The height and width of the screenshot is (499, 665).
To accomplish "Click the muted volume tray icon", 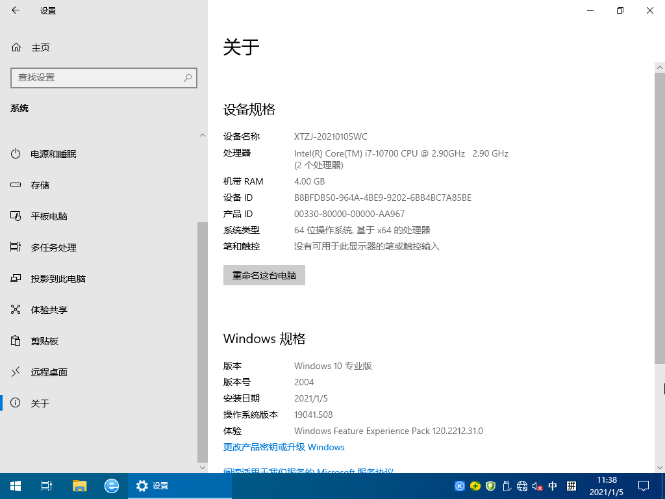I will (x=537, y=486).
